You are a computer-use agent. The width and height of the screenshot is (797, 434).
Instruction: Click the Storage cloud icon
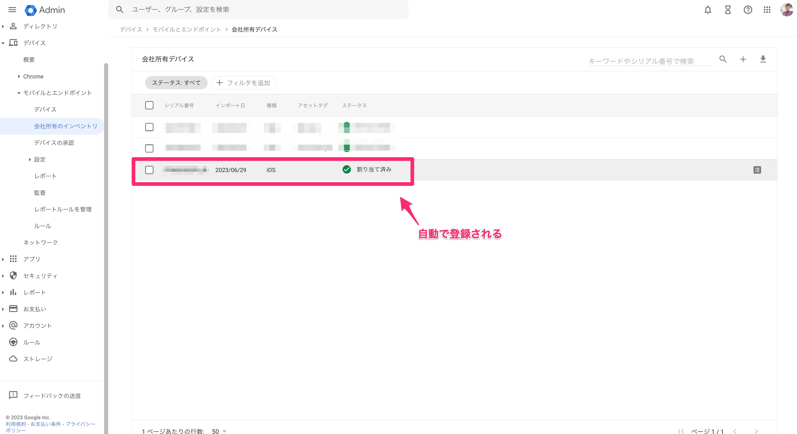point(13,359)
